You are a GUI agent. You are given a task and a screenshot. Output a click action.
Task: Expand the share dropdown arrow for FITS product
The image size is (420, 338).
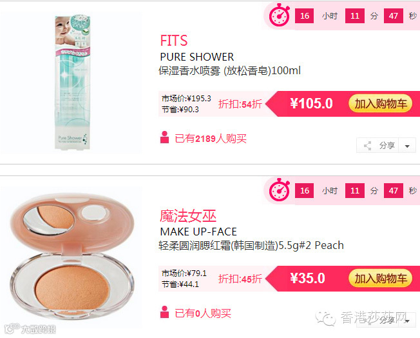(407, 146)
